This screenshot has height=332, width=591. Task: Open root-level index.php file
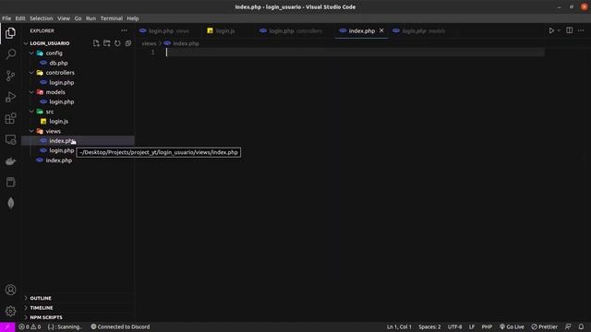pyautogui.click(x=58, y=160)
